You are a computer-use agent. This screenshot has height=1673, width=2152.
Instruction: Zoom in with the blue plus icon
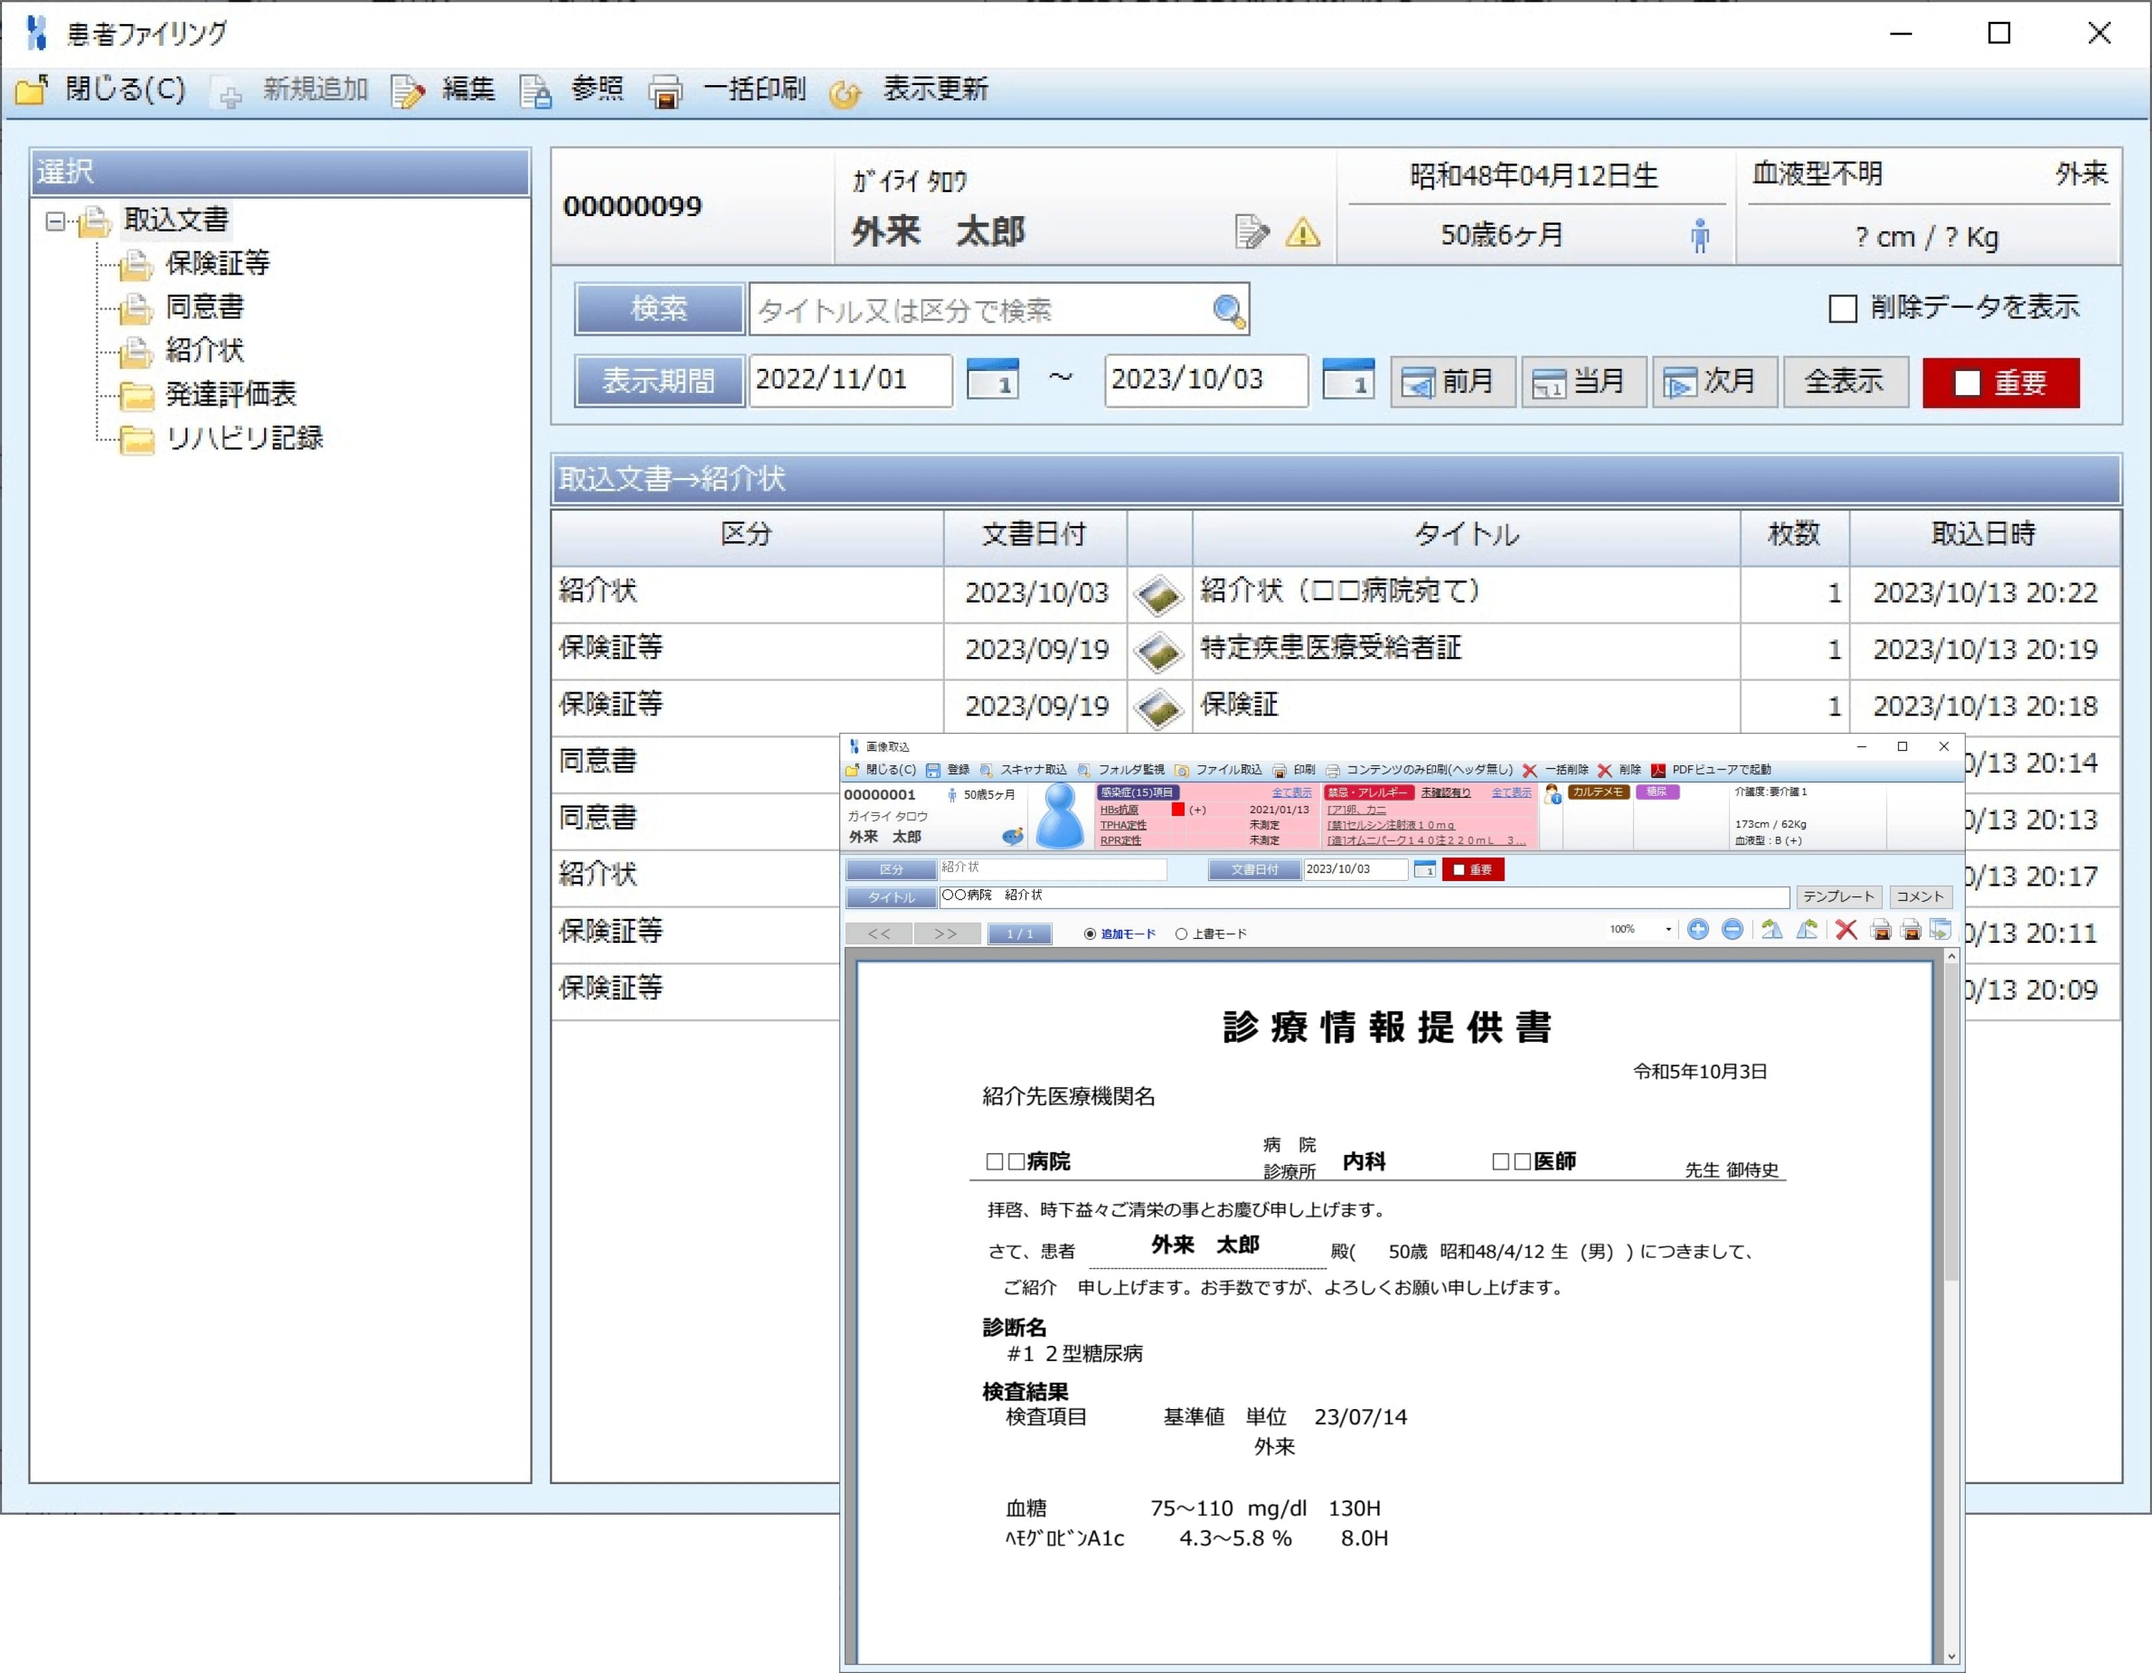point(1698,929)
